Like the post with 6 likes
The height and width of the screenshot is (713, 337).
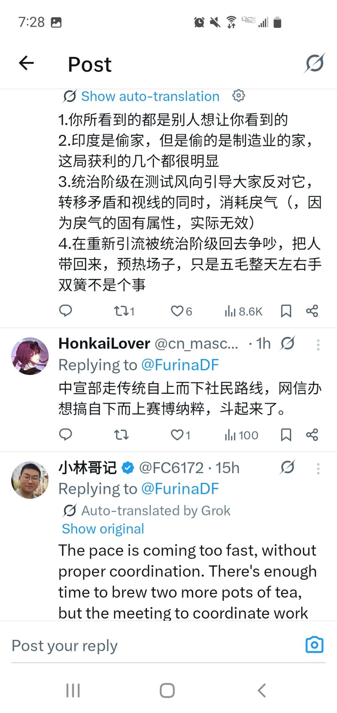pyautogui.click(x=181, y=311)
